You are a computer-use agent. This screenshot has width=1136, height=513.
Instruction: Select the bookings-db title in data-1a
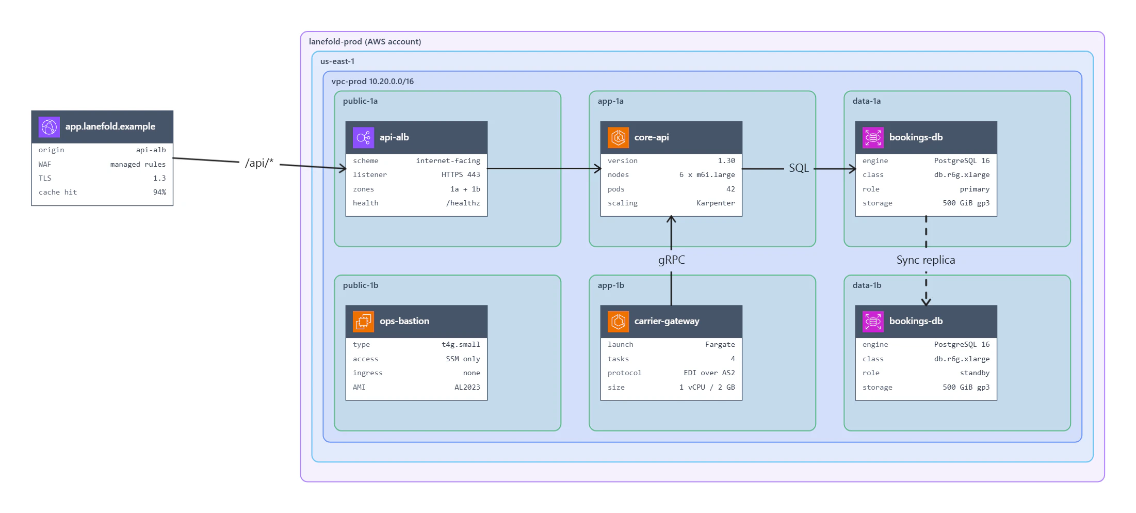(916, 137)
